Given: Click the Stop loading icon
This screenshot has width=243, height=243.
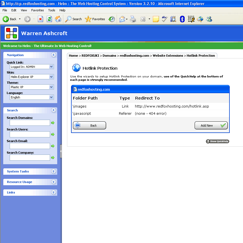Looking at the screenshot, I should 40,19.
